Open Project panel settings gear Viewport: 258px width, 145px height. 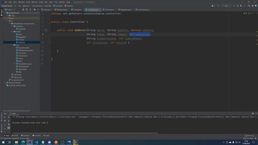tap(35, 10)
